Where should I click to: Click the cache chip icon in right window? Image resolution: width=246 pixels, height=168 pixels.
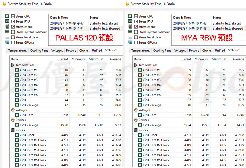coord(130,26)
